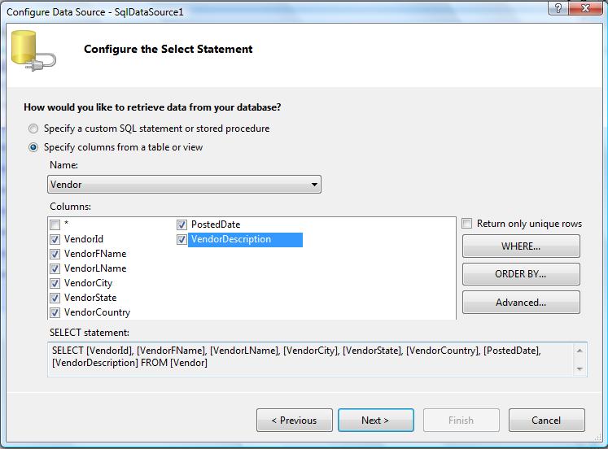Deselect the PostedDate column checkbox
This screenshot has height=449, width=608.
[x=182, y=224]
